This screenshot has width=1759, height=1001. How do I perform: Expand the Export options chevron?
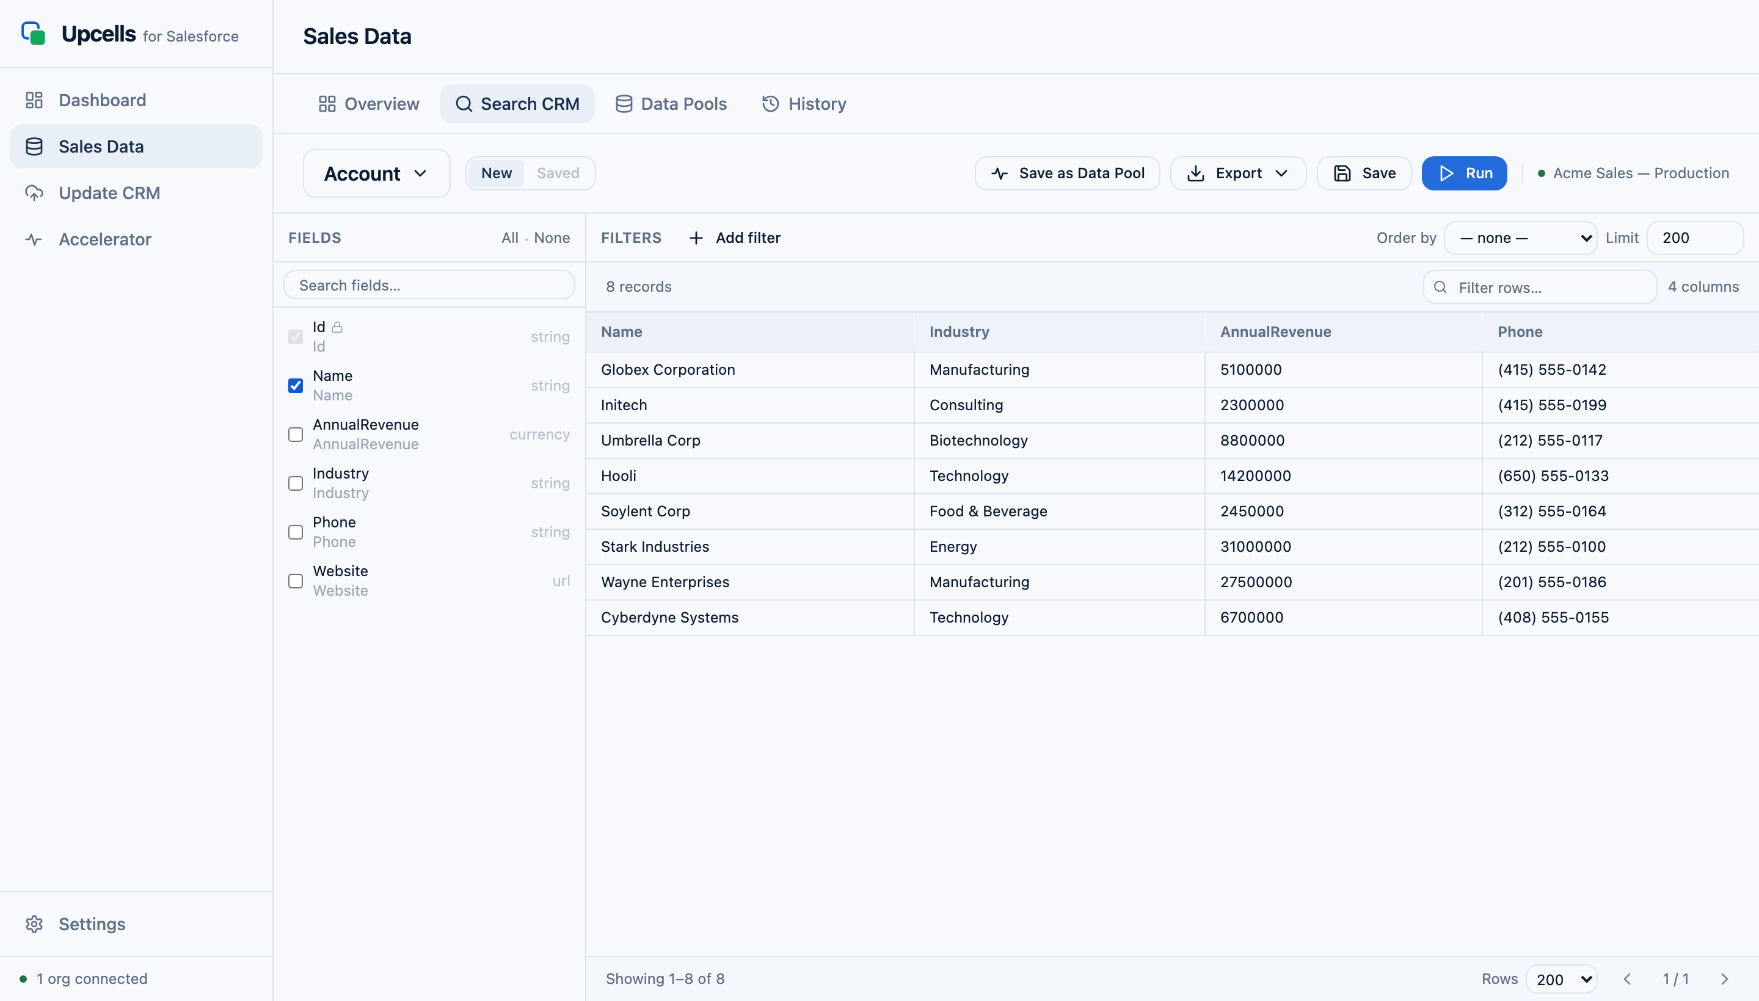1281,173
